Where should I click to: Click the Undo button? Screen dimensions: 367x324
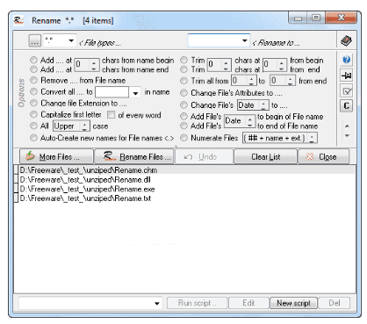[204, 157]
